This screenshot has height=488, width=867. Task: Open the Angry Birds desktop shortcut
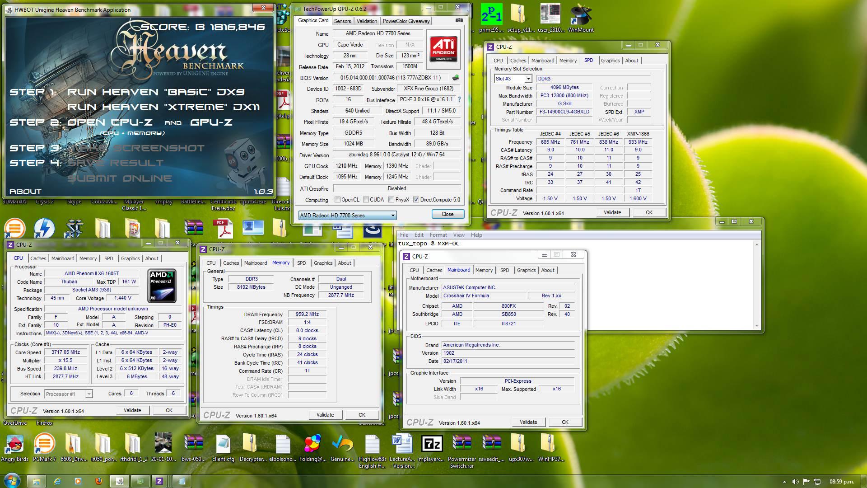coord(15,448)
